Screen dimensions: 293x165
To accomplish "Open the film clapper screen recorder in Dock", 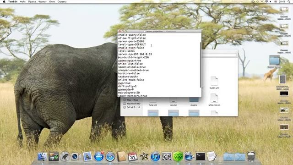I will [x=189, y=156].
